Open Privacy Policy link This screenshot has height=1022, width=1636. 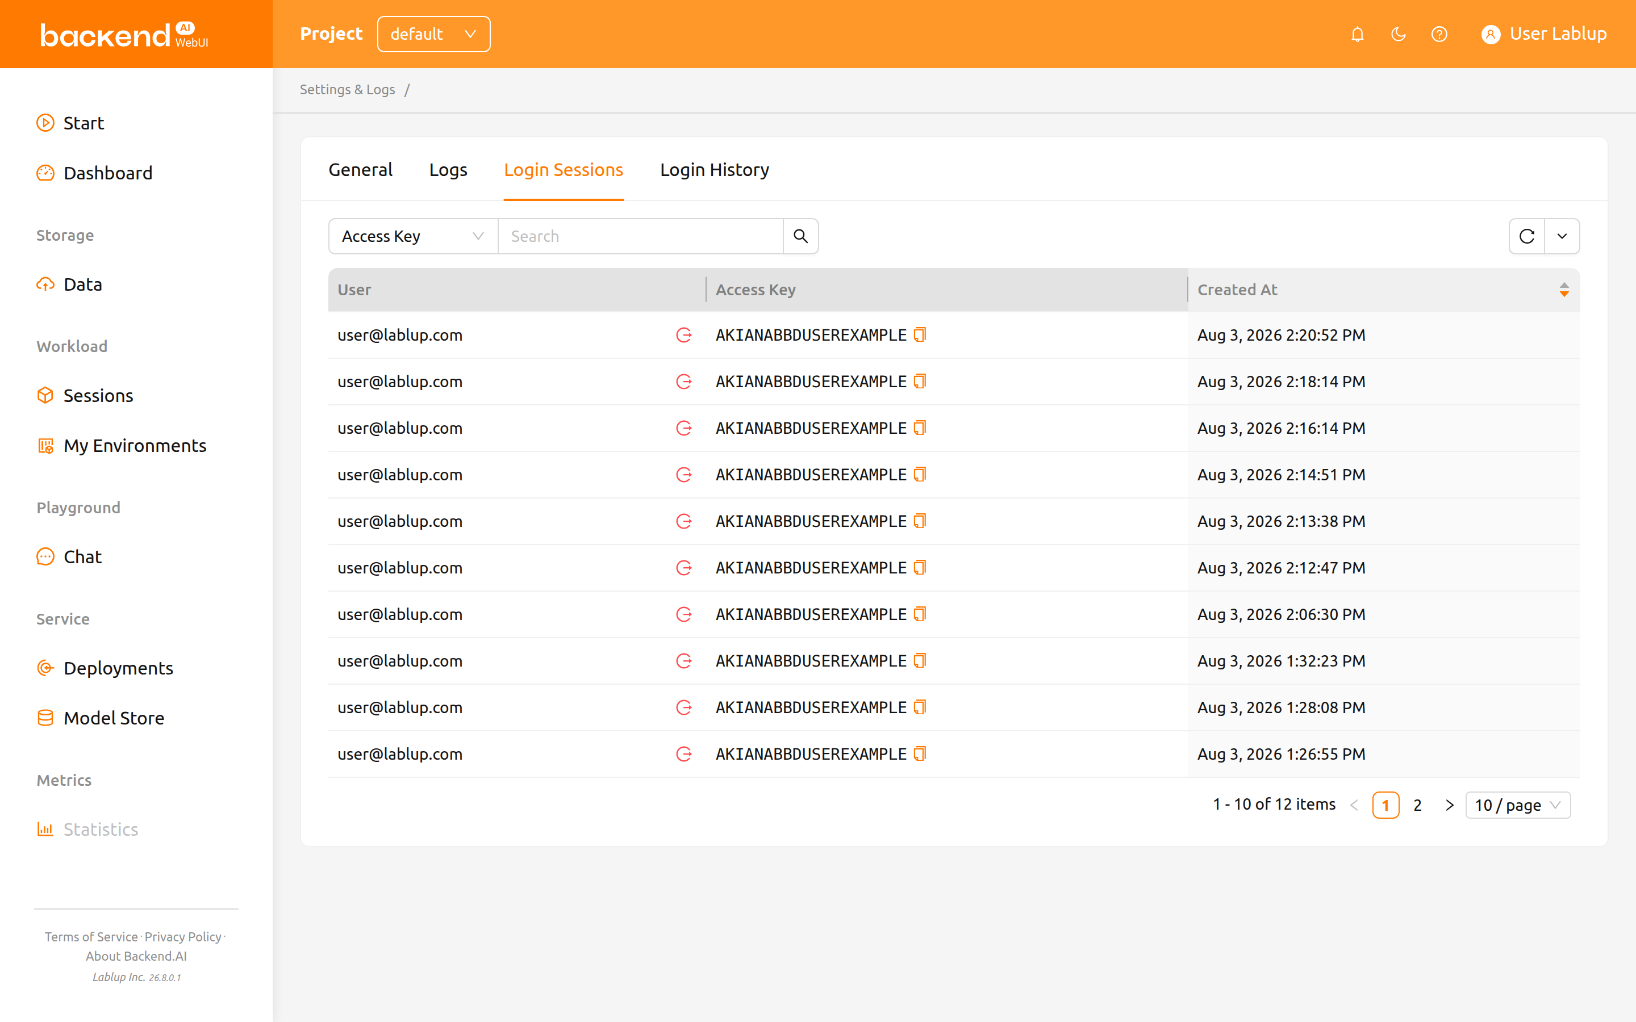[x=183, y=937]
